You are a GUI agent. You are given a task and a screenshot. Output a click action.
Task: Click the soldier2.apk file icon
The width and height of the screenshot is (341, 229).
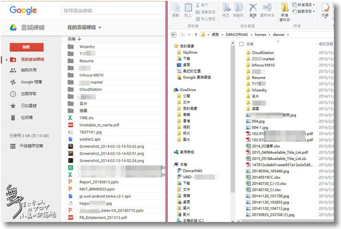pyautogui.click(x=70, y=139)
